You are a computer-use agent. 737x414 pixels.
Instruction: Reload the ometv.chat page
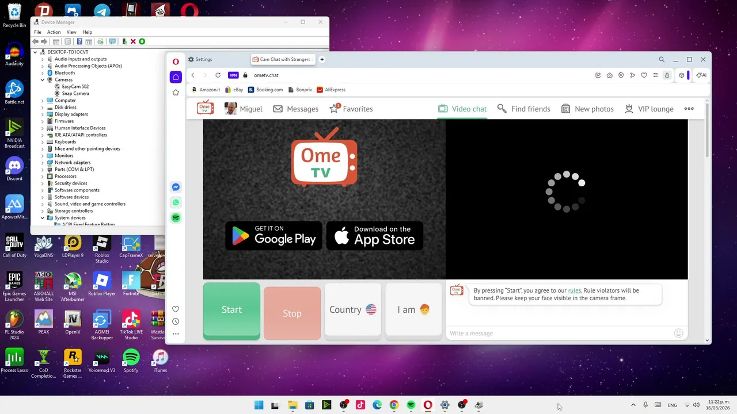[x=218, y=75]
